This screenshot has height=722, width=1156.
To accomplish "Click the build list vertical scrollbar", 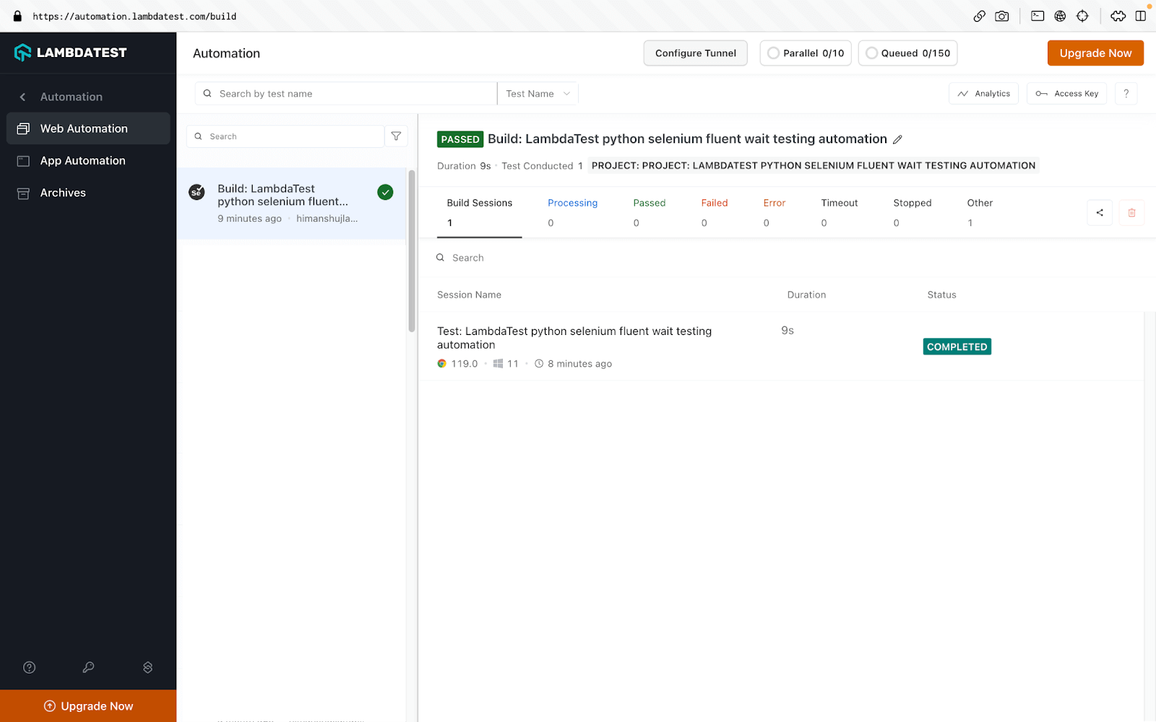I will click(x=412, y=250).
